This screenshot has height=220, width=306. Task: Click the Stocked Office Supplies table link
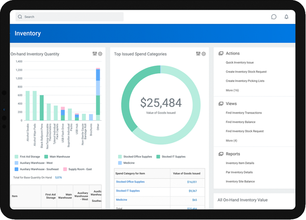(130, 182)
